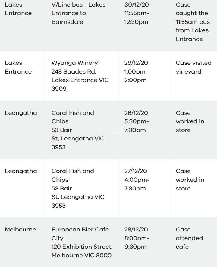Click the 'Case visited vineyard' note
Viewport: 217px width, 267px height.
[x=194, y=67]
